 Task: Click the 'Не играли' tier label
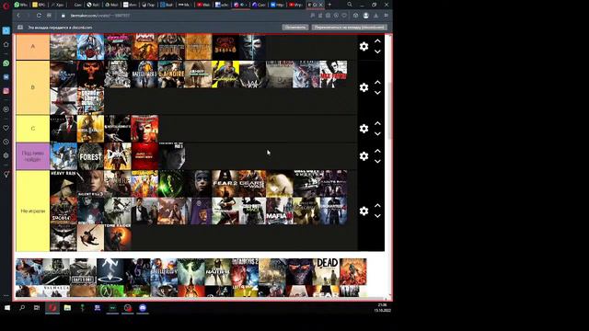tap(33, 211)
